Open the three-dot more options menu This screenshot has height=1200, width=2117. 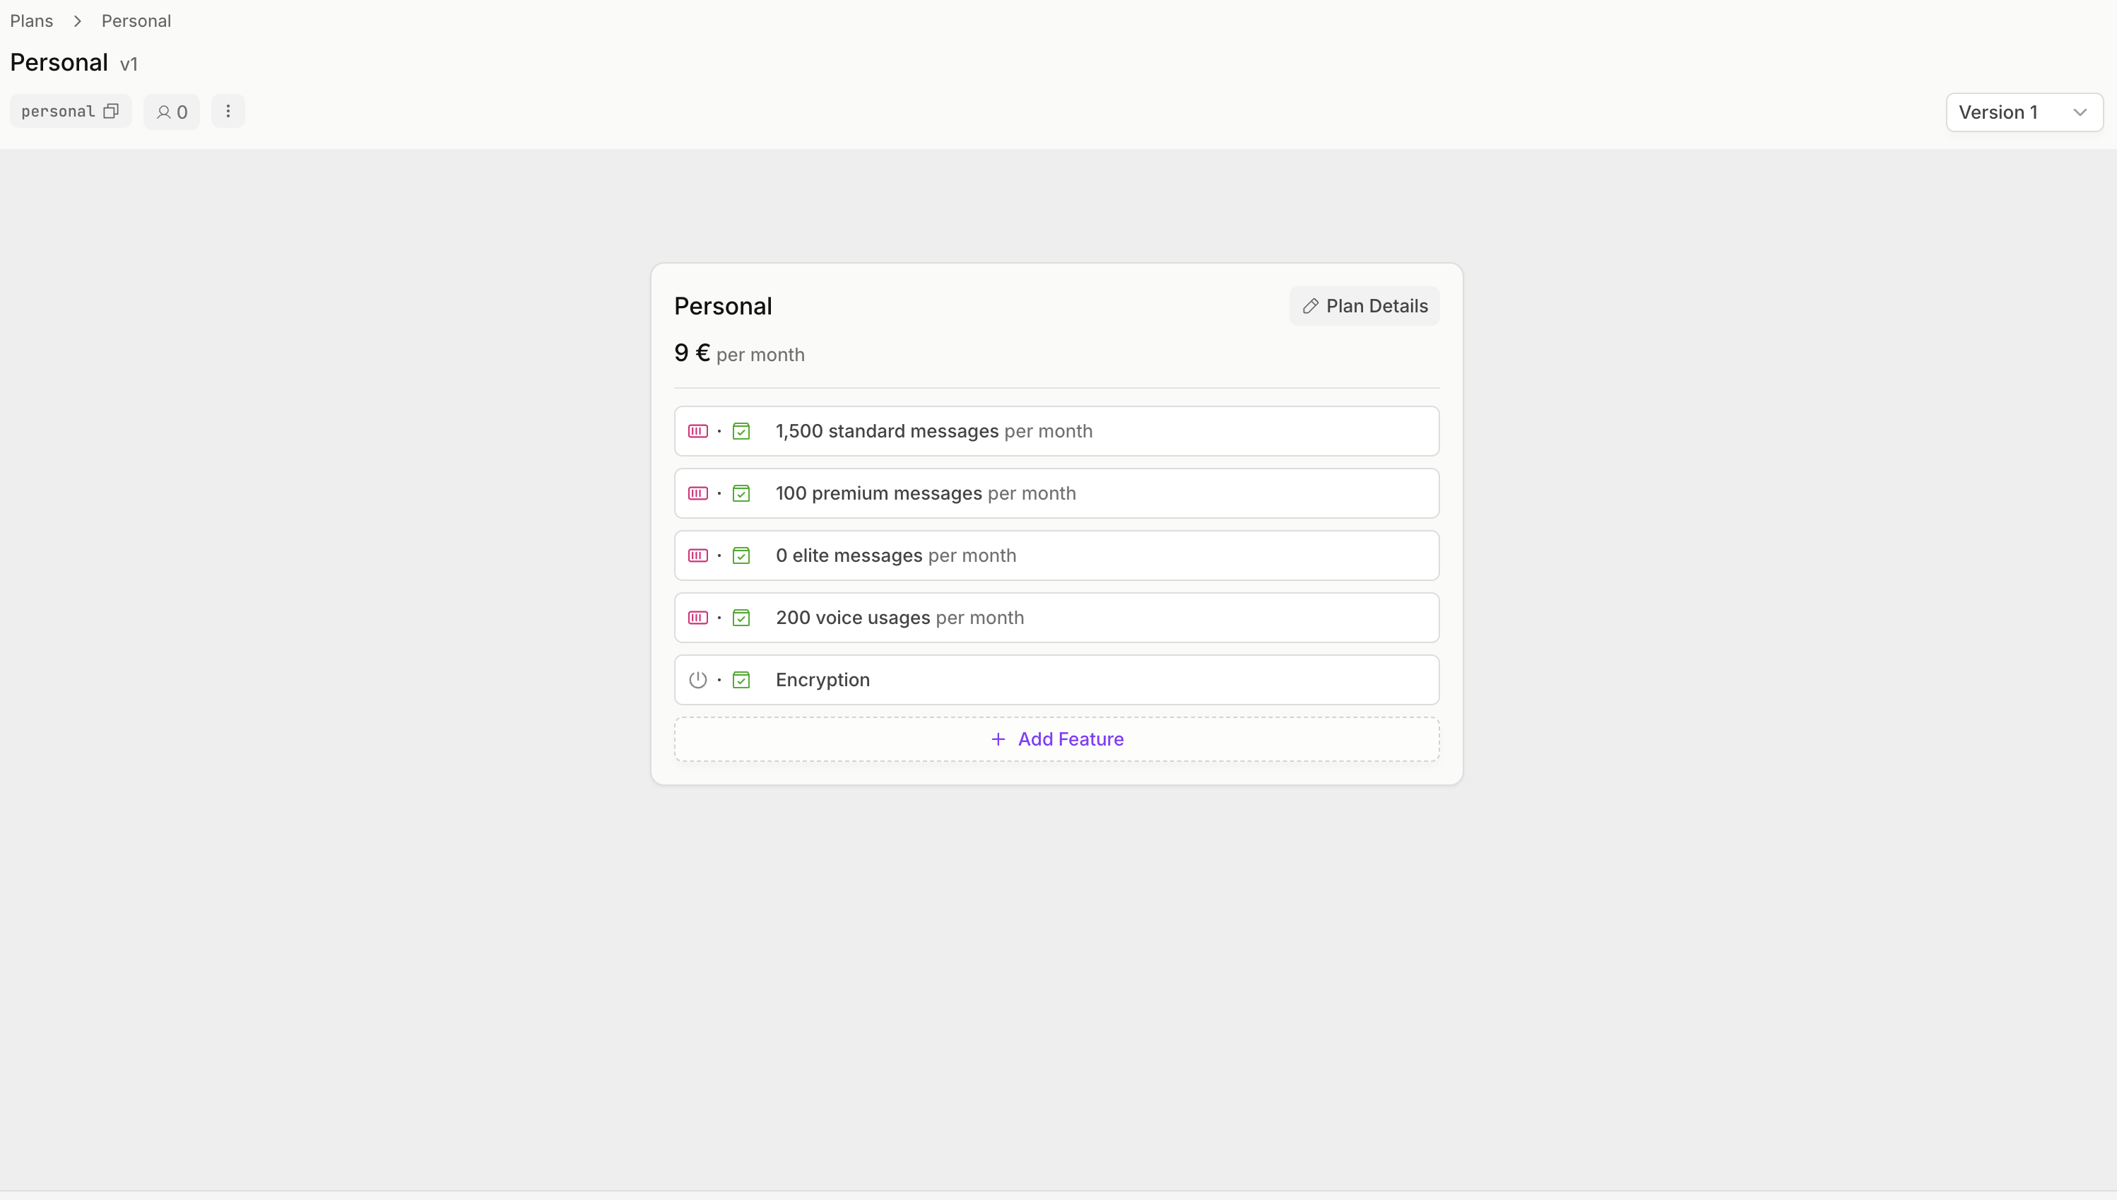pos(228,111)
